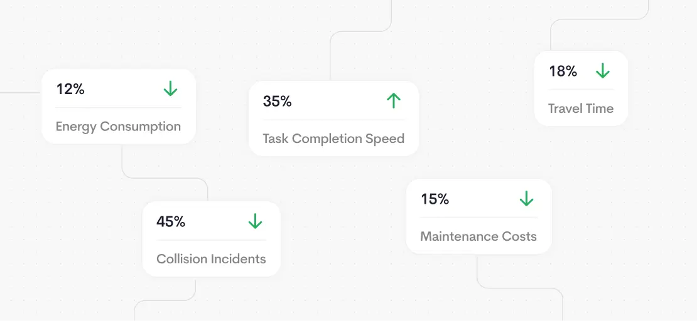
Task: Click the down arrow on Maintenance Costs card
Action: pos(526,199)
